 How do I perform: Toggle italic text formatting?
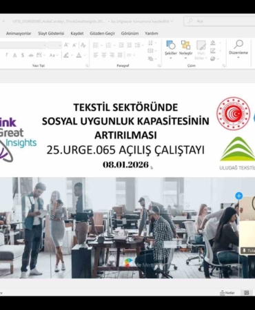[6, 55]
